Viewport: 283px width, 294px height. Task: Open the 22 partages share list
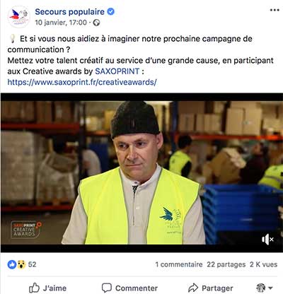point(226,264)
